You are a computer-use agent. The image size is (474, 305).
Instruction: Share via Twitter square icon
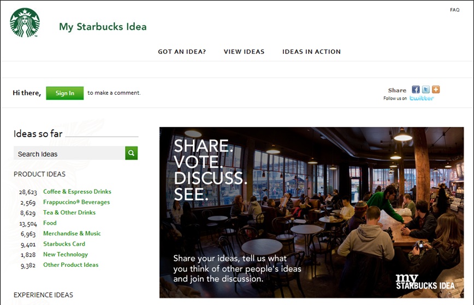(425, 89)
